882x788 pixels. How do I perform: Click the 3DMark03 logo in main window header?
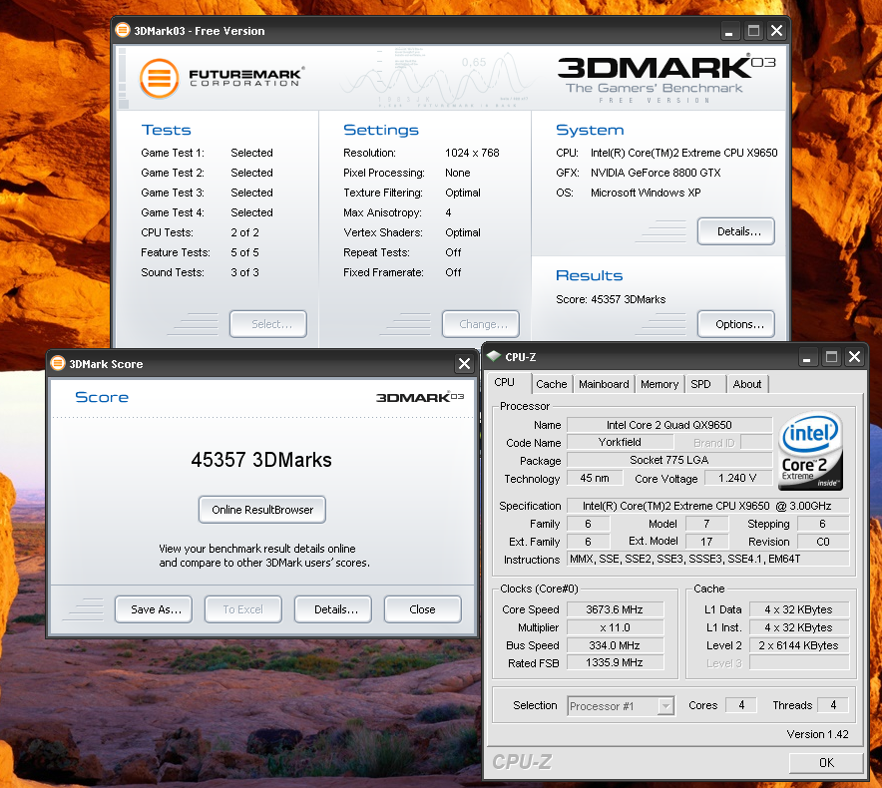(x=666, y=78)
